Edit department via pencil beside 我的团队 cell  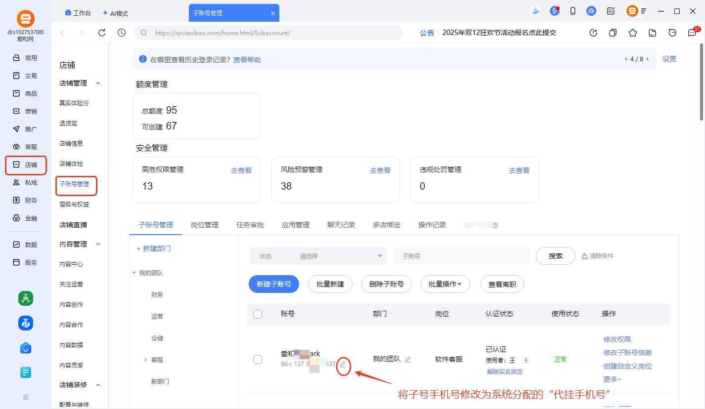pos(407,359)
